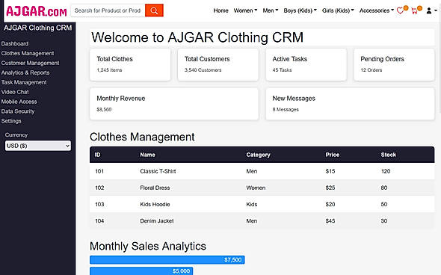Select the Kids Hoodie row name

[155, 205]
